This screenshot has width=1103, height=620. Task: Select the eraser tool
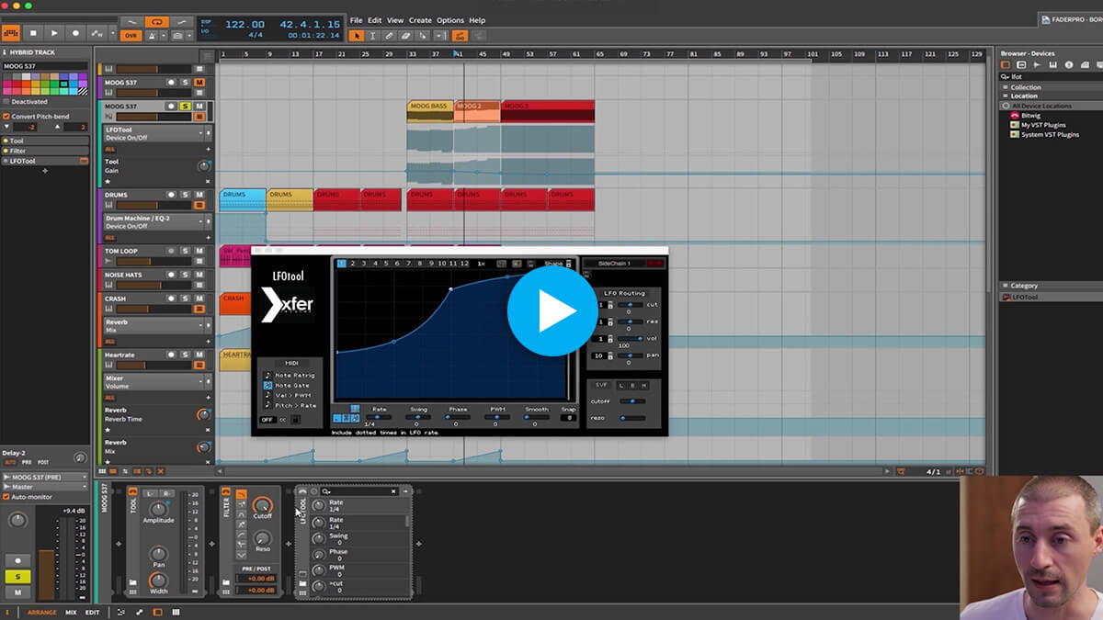[405, 36]
